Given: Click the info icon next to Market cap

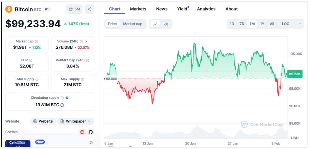Looking at the screenshot, I should (36, 41).
